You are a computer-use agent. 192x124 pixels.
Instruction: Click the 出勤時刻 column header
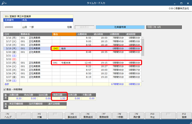[x=84, y=34]
